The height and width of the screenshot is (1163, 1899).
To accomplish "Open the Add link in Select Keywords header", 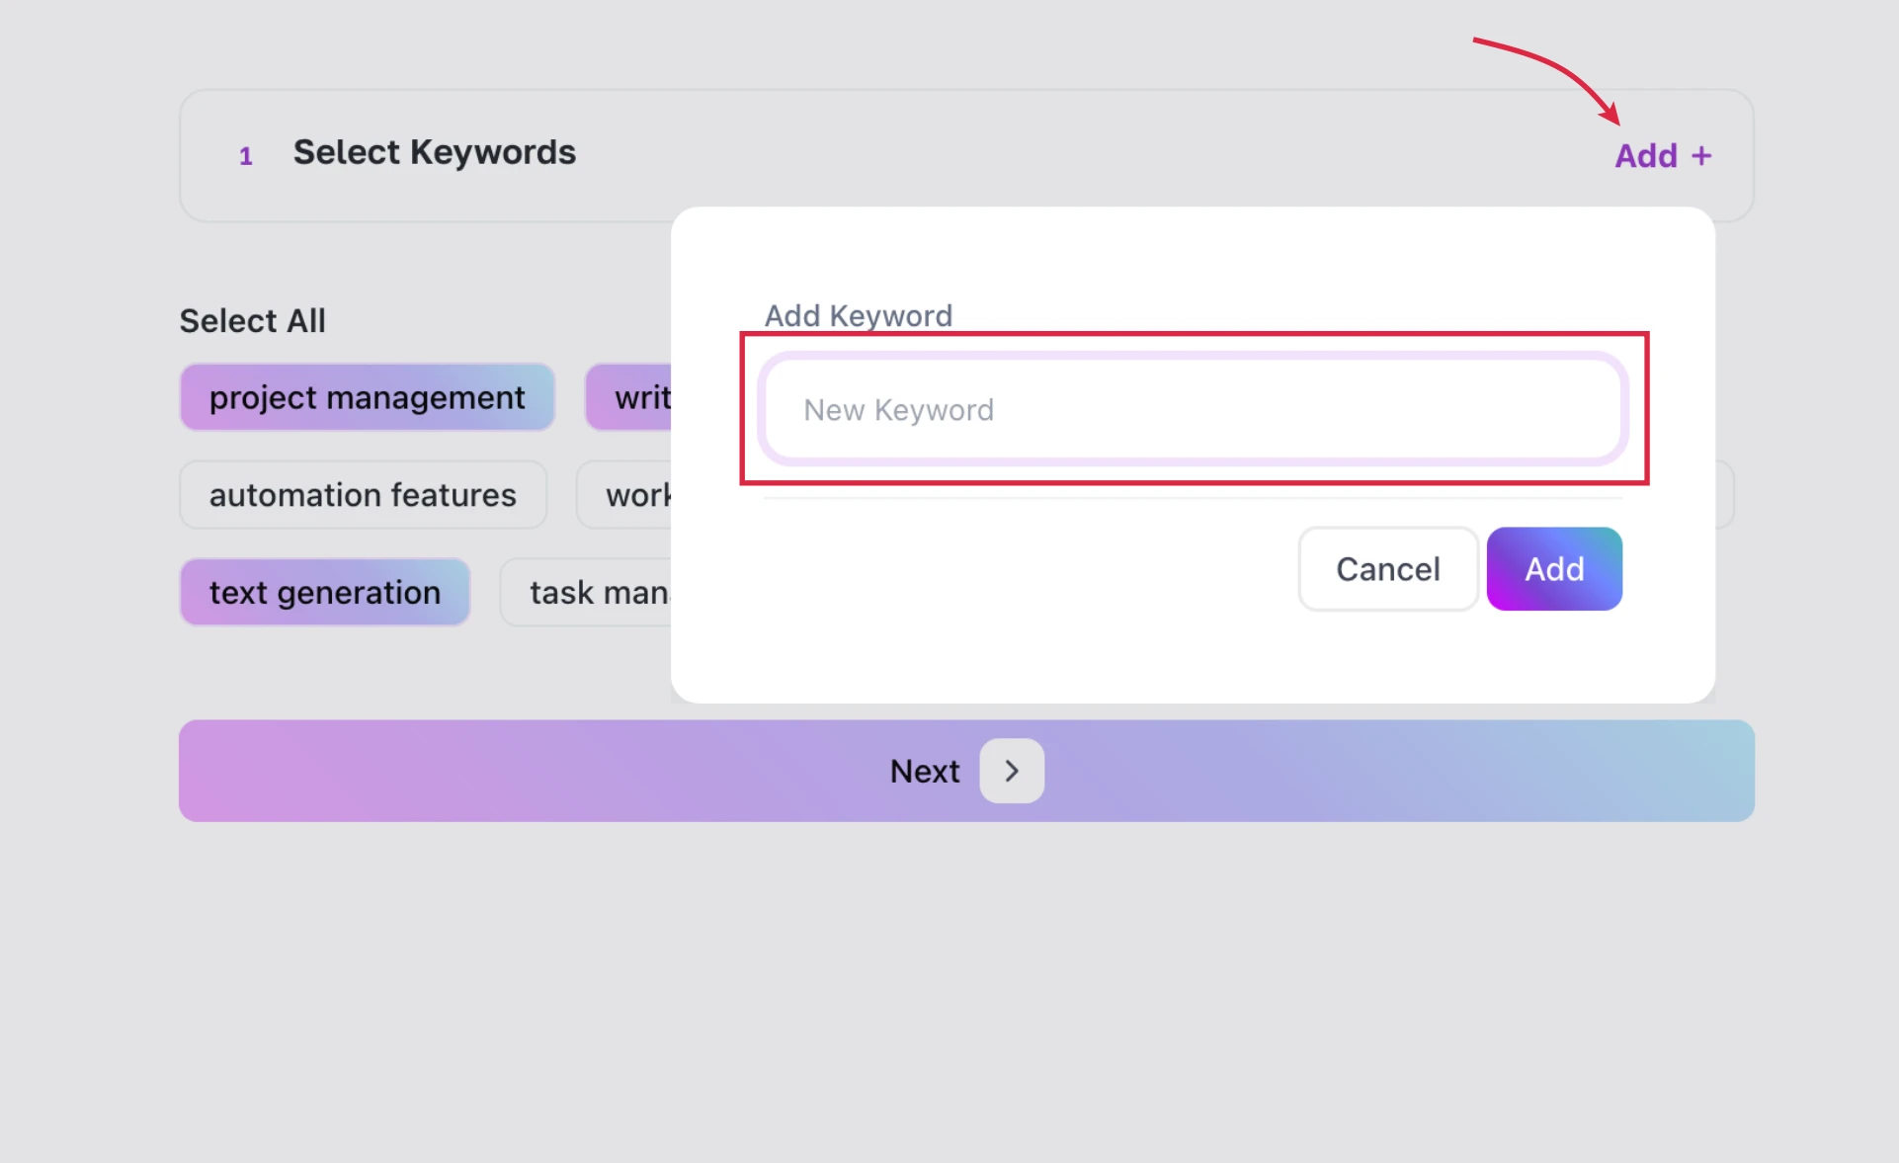I will point(1646,156).
